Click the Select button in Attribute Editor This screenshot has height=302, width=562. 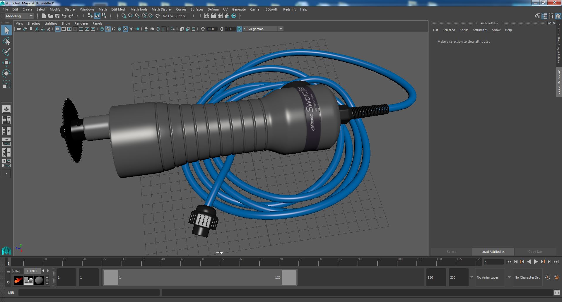point(451,252)
